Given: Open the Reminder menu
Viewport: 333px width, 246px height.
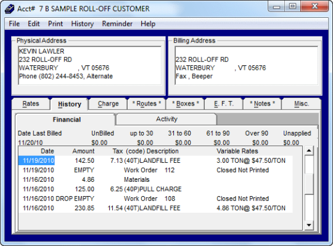Looking at the screenshot, I should [x=117, y=23].
